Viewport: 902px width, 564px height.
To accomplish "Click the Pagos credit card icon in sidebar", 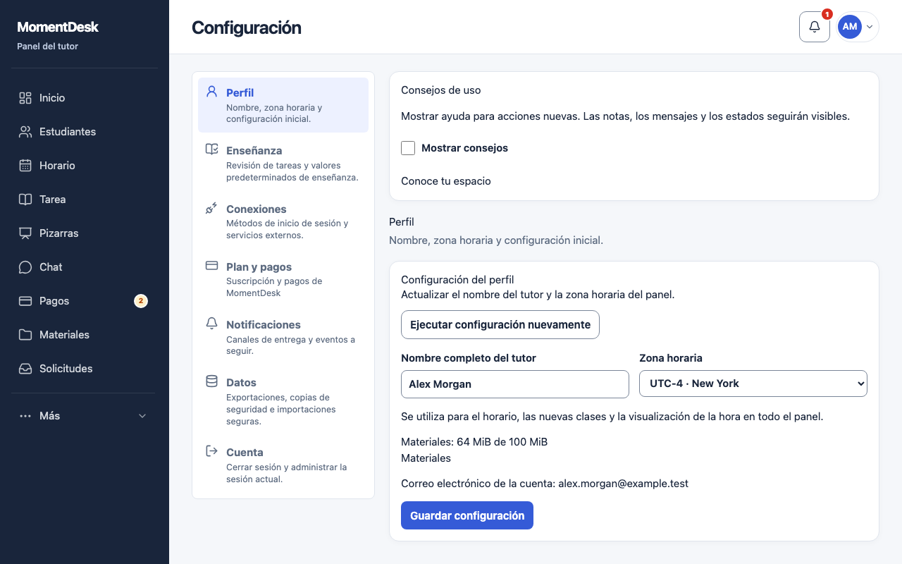I will (25, 301).
